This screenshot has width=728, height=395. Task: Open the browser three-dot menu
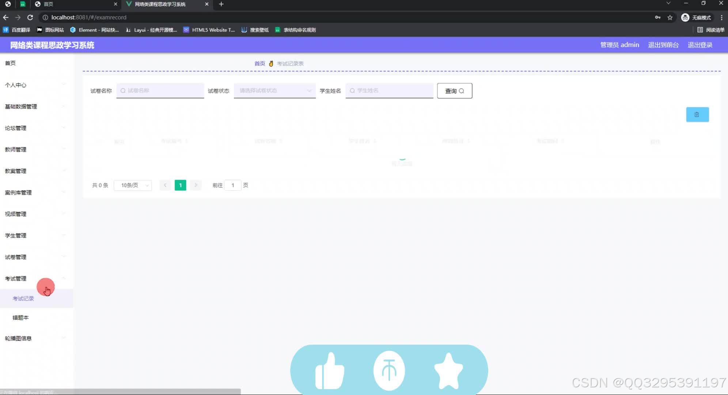click(x=721, y=18)
